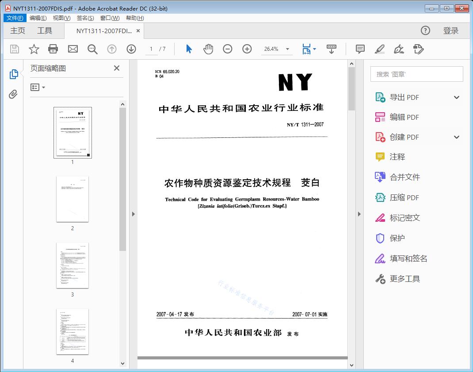The width and height of the screenshot is (473, 372).
Task: Open the 文件 menu
Action: coord(15,18)
